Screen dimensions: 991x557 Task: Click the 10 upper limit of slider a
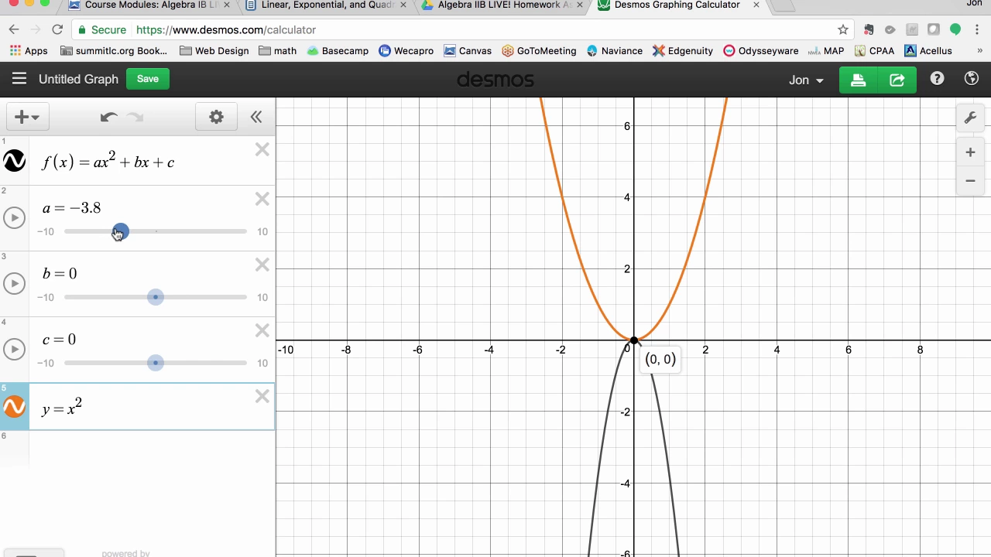[262, 232]
